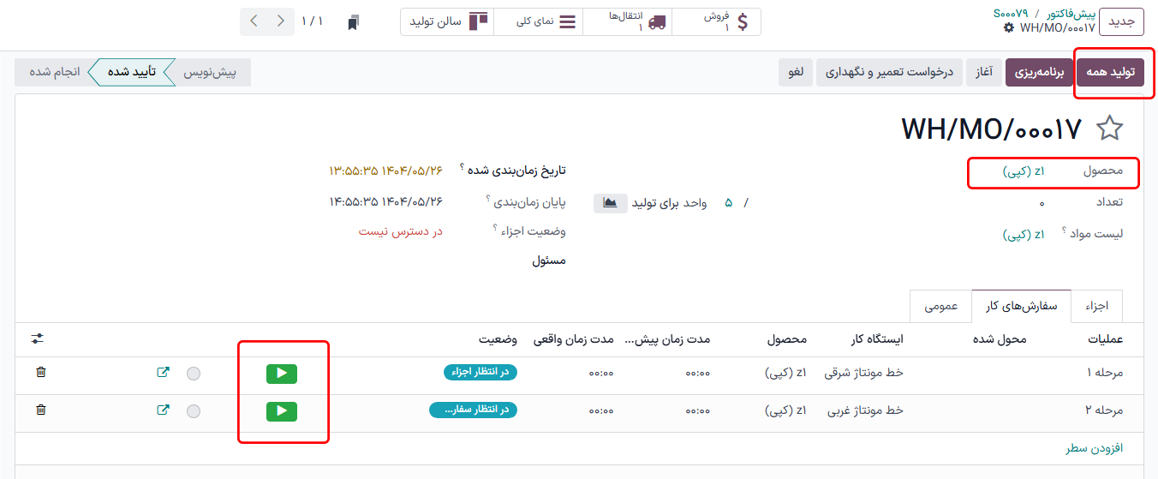Switch to the عمومی tab

point(940,306)
